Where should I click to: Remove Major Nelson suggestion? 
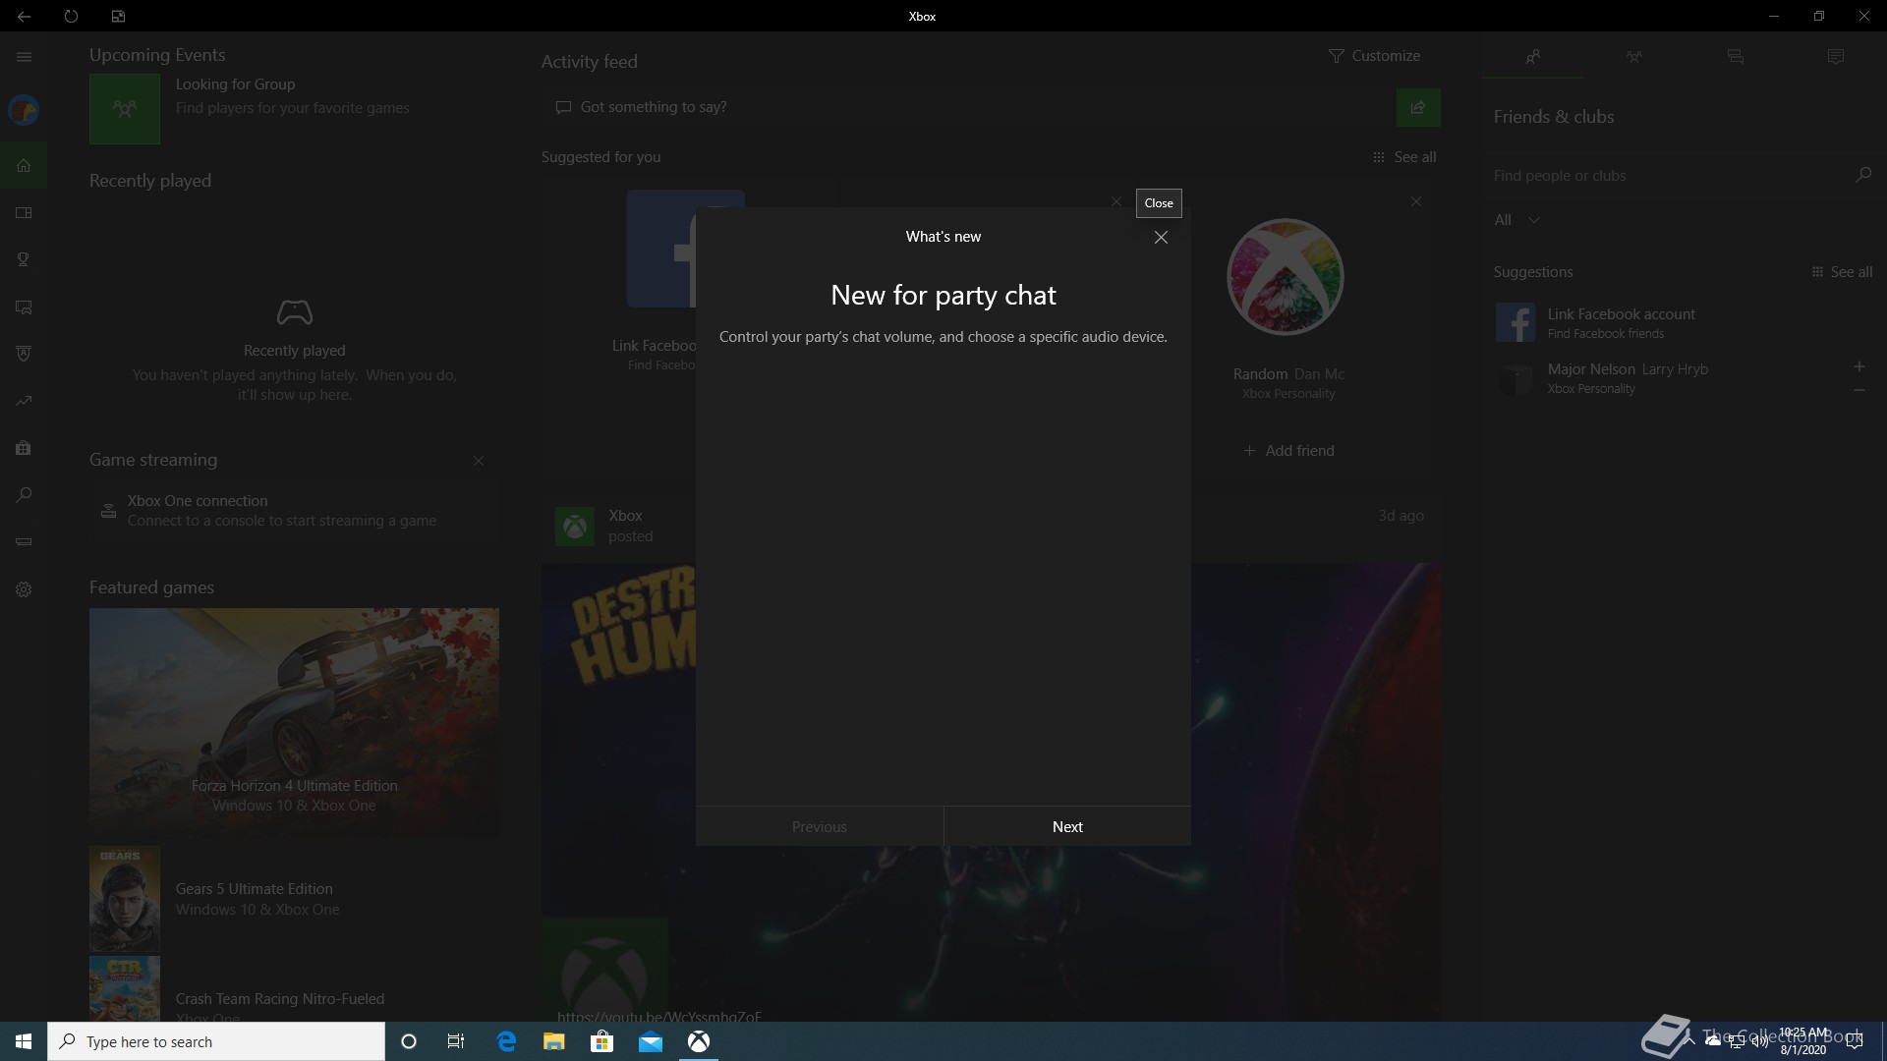click(1858, 390)
